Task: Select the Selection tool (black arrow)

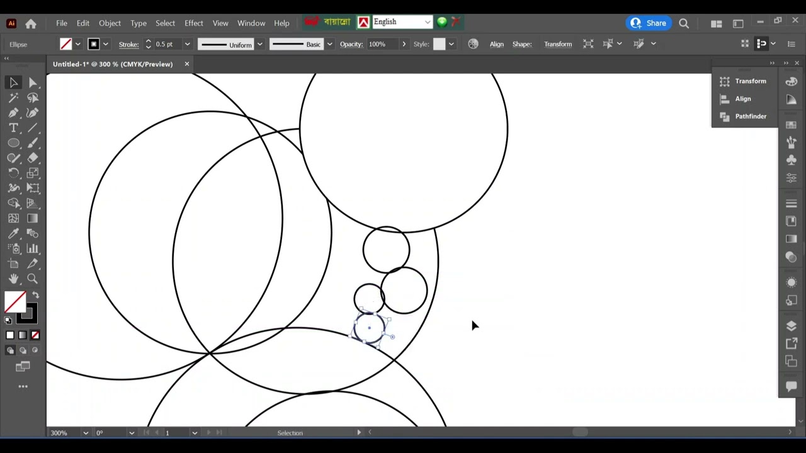Action: coord(13,82)
